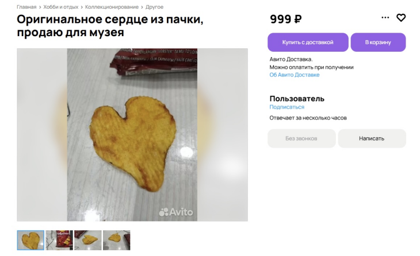Open the main heart-shaped chip photo
420x256 pixels.
132,135
